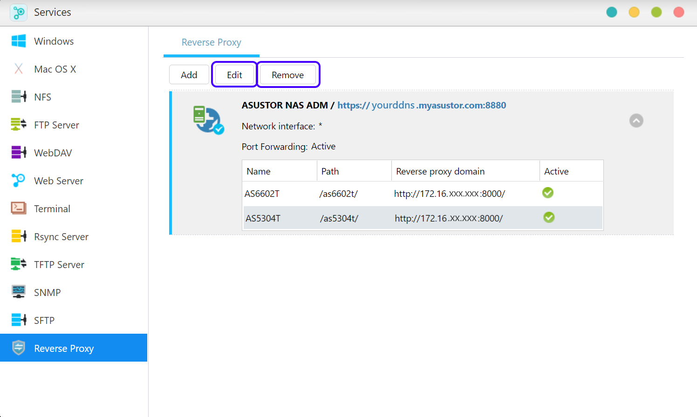Open the TFTP Server icon
The height and width of the screenshot is (417, 697).
click(x=19, y=264)
